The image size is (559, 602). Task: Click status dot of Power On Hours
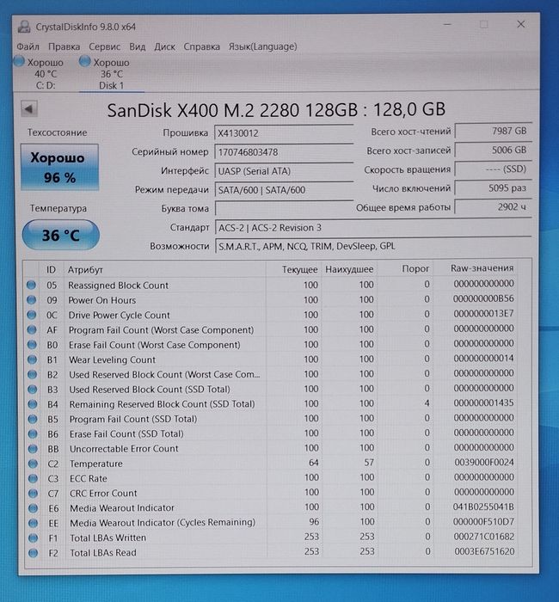pyautogui.click(x=32, y=300)
